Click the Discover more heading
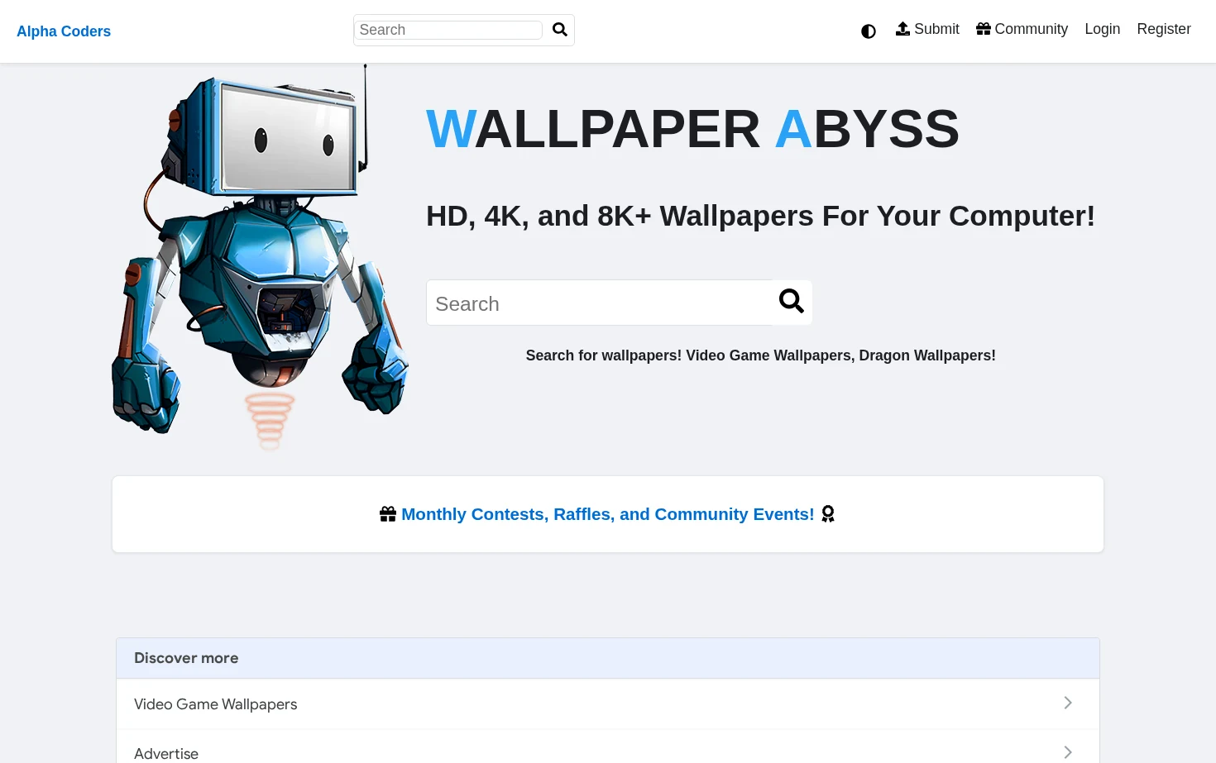 coord(186,658)
